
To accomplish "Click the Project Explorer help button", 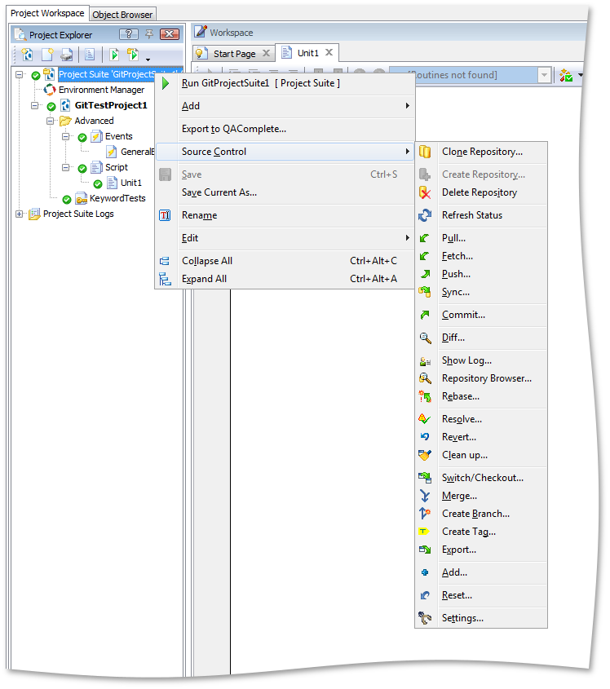I will coord(129,34).
